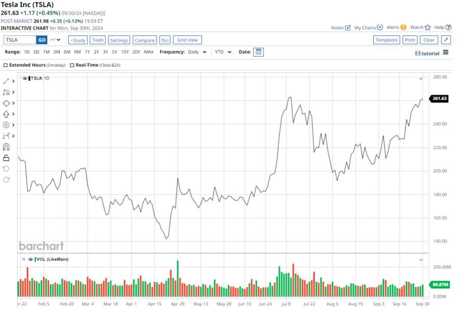The height and width of the screenshot is (312, 457).
Task: Click the GO button
Action: (x=42, y=40)
